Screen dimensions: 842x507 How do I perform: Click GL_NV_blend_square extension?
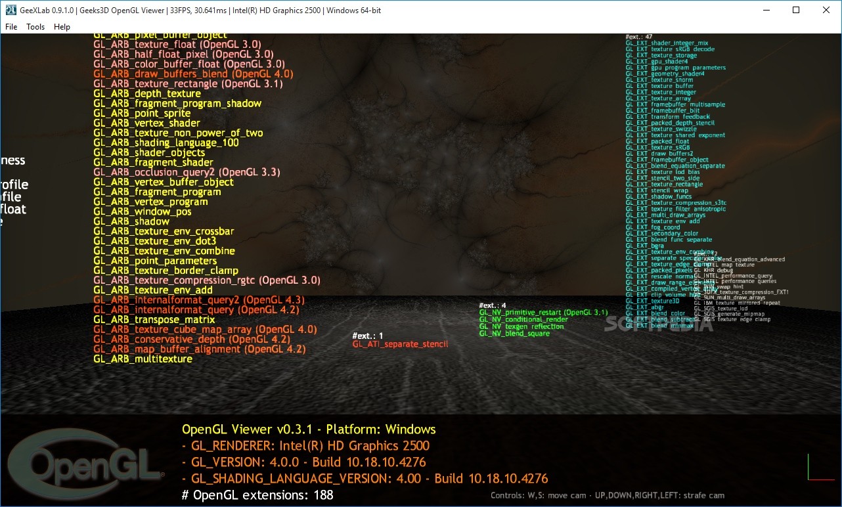coord(514,334)
